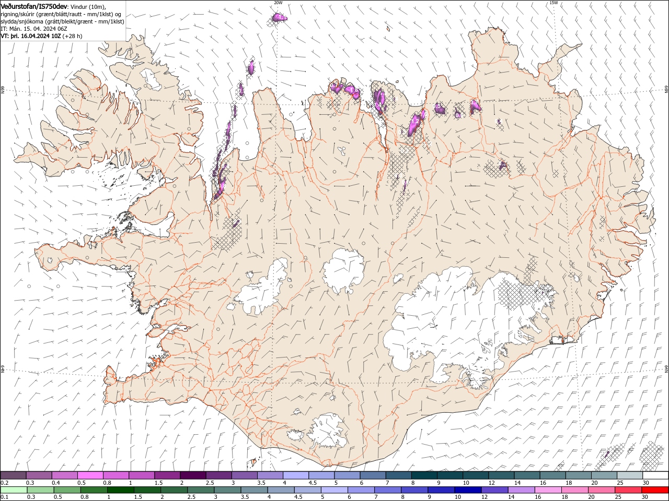Click the 'slydda/snjókoma' description line
The width and height of the screenshot is (669, 501).
62,21
